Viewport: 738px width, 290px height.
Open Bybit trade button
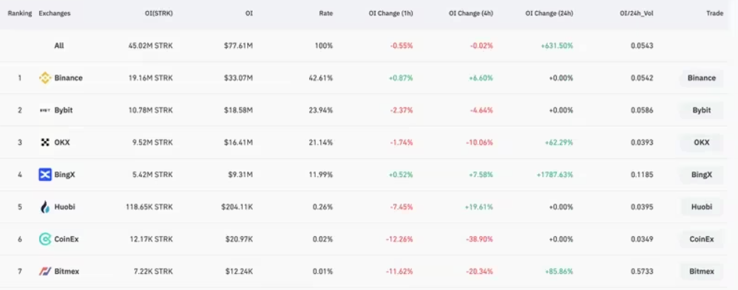(701, 111)
